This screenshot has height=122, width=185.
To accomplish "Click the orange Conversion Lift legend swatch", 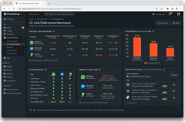I will click(x=145, y=63).
